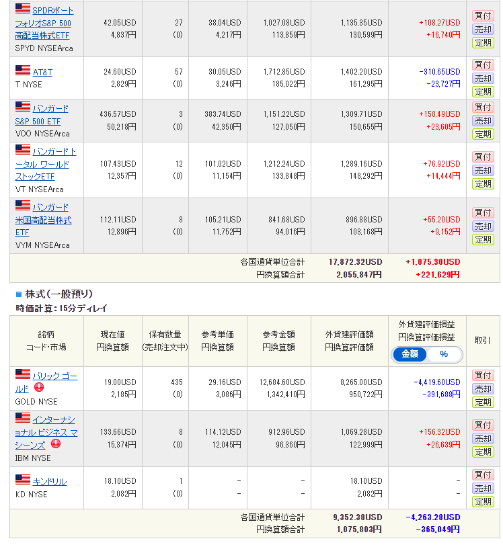The width and height of the screenshot is (503, 547).
Task: Select the 9,352.38USD total value
Action: pyautogui.click(x=358, y=517)
